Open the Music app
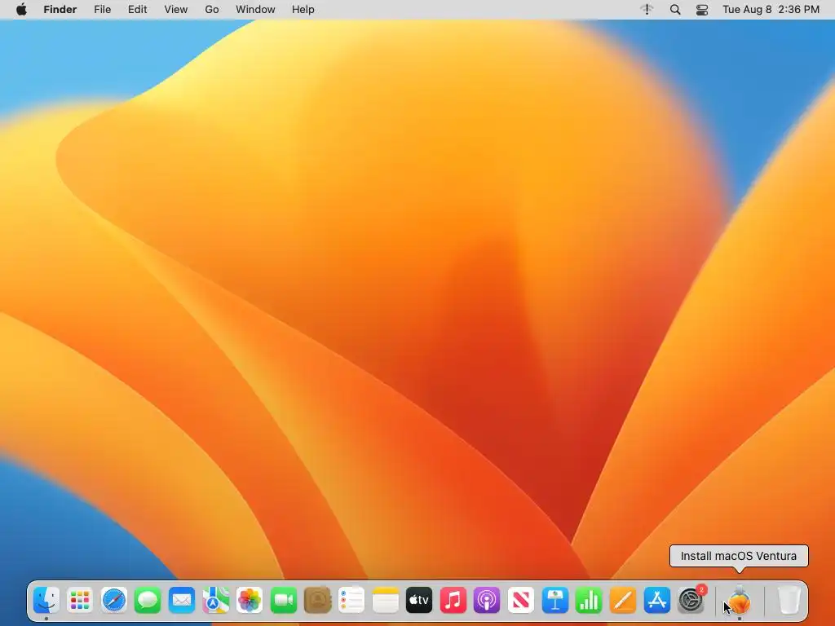The height and width of the screenshot is (626, 835). pos(453,601)
